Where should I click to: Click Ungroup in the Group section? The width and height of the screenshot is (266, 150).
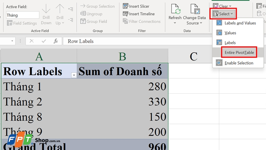point(91,14)
